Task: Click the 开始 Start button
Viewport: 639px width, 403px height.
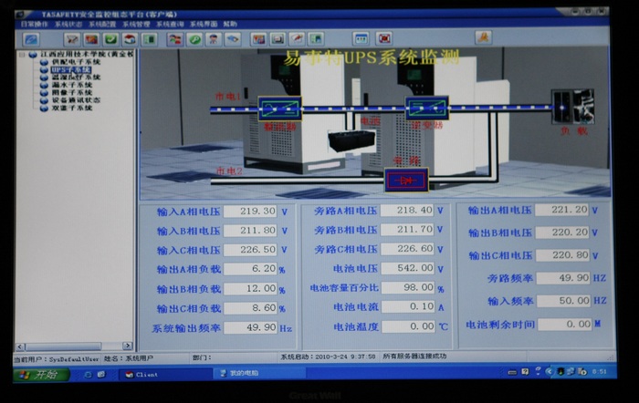Action: click(41, 375)
